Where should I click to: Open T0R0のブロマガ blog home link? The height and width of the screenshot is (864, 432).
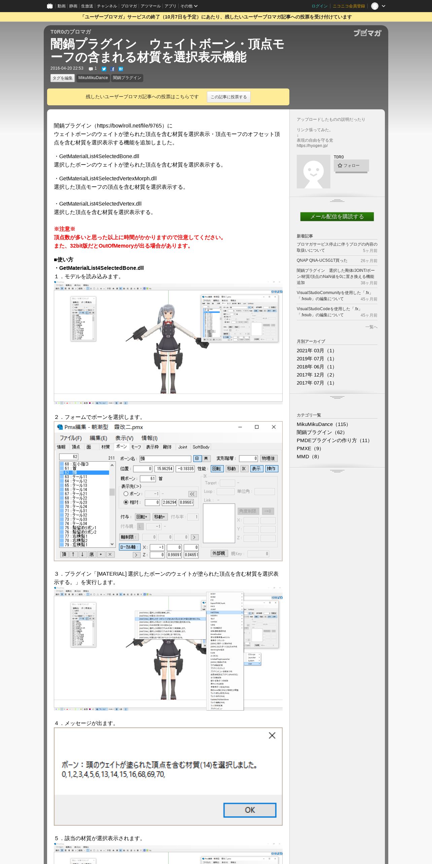71,32
